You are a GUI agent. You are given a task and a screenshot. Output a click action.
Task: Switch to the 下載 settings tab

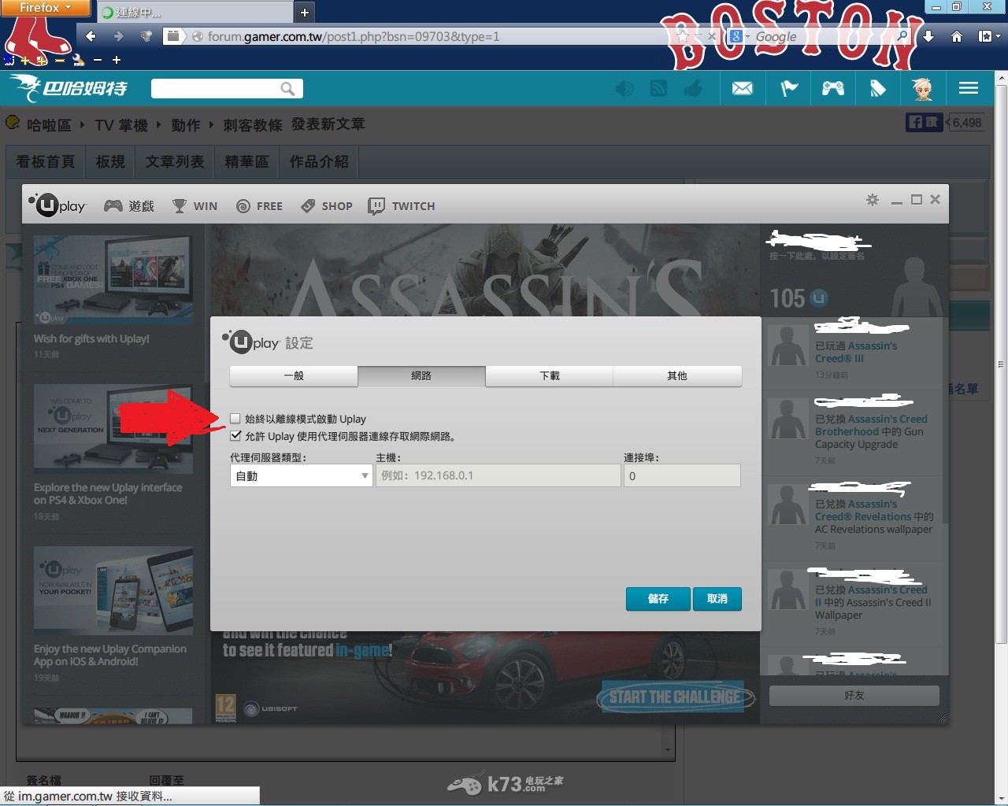[550, 375]
